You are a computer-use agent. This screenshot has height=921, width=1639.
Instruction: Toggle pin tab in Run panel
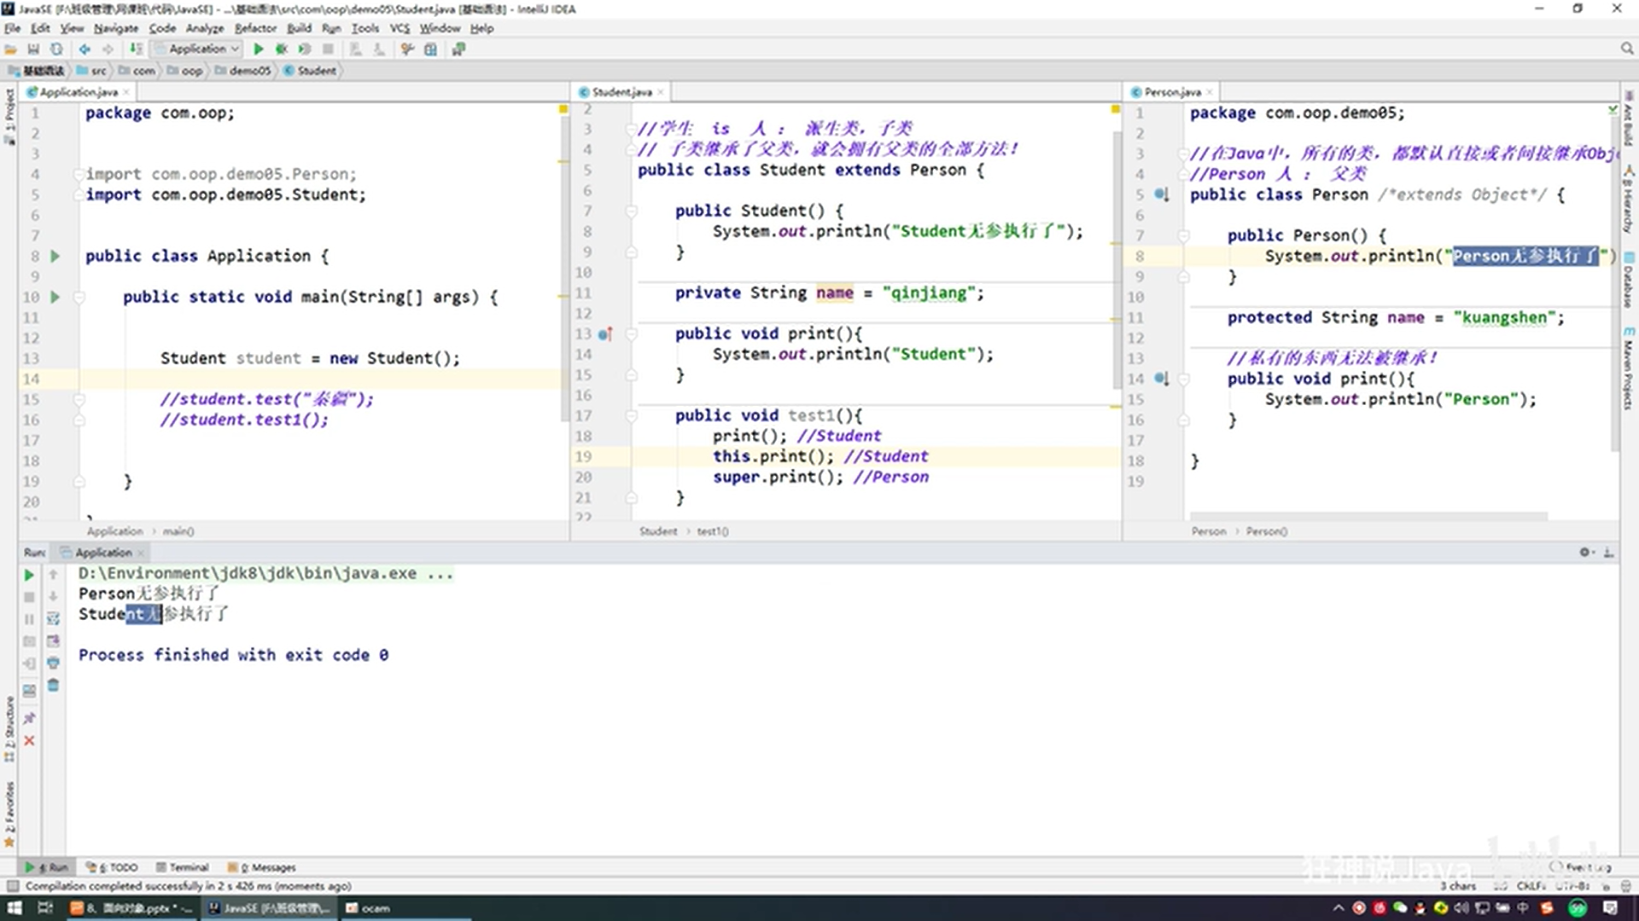[x=29, y=718]
